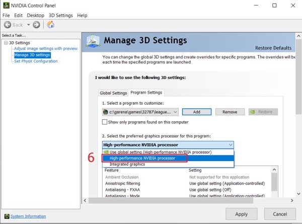302x224 pixels.
Task: Click the NVIDIA Control Panel title icon
Action: [x=6, y=6]
